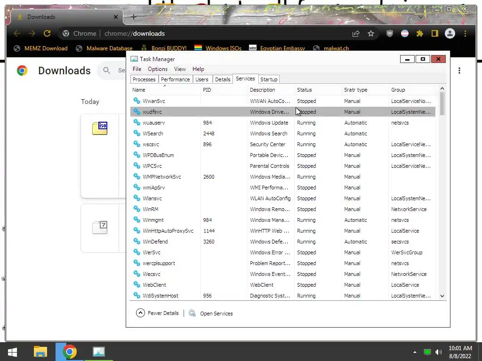The image size is (482, 361).
Task: Open File Explorer from taskbar
Action: (40, 352)
